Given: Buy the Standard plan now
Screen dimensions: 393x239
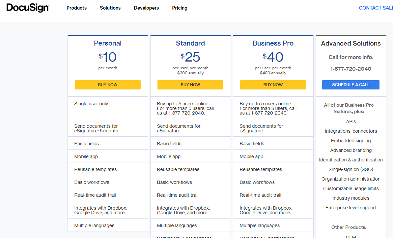Looking at the screenshot, I should point(190,85).
